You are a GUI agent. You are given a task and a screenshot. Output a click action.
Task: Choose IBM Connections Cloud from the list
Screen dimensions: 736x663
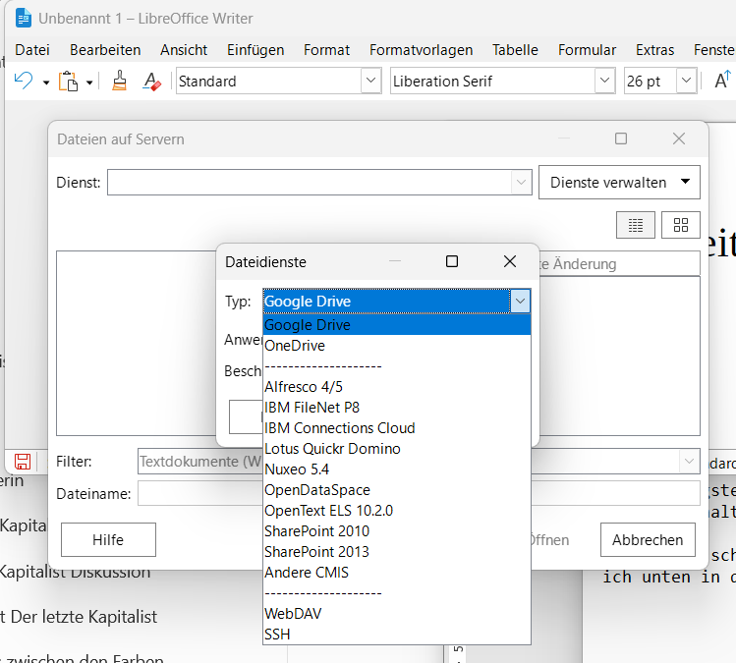(397, 428)
